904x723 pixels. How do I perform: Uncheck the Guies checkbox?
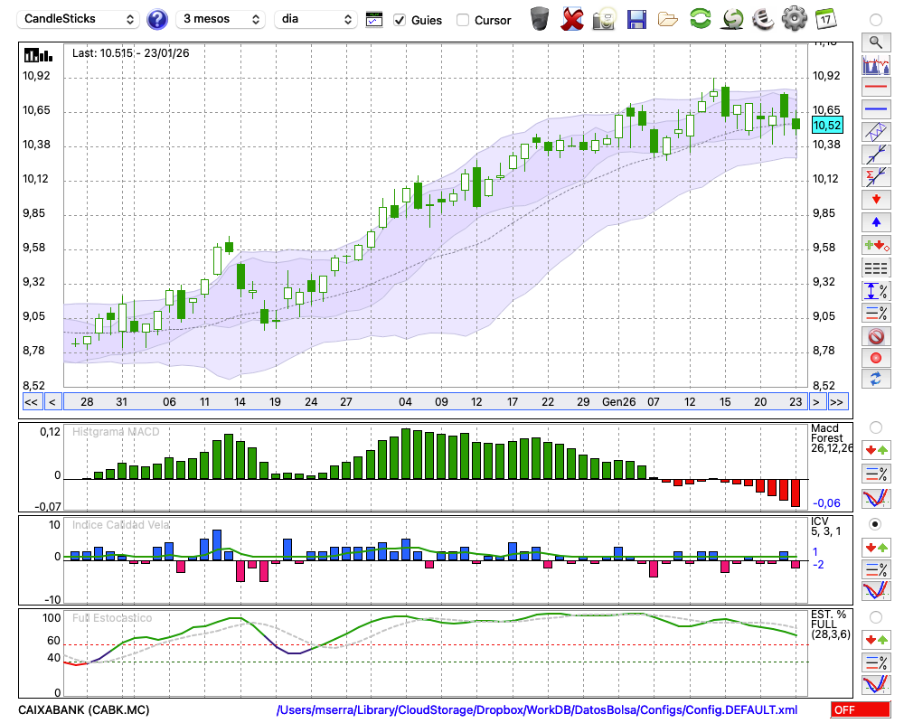(x=400, y=20)
